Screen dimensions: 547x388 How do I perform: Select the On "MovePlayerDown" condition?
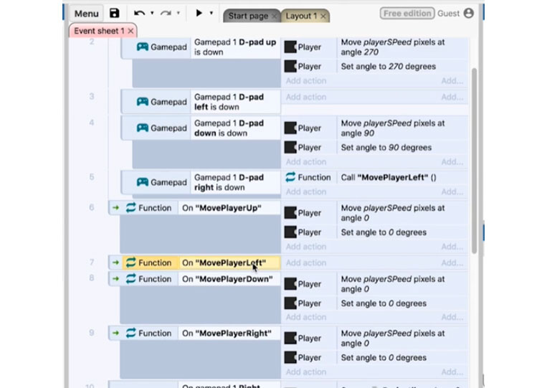(x=229, y=279)
